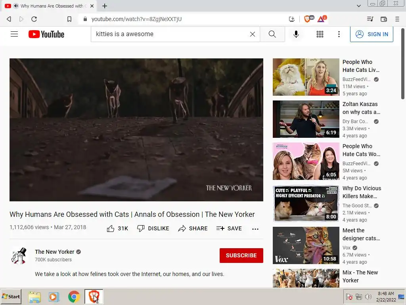Select the Why Humans Are Obsessed tab

point(49,6)
